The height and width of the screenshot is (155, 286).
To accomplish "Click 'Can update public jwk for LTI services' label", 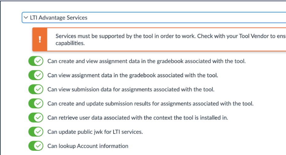I will point(95,132).
